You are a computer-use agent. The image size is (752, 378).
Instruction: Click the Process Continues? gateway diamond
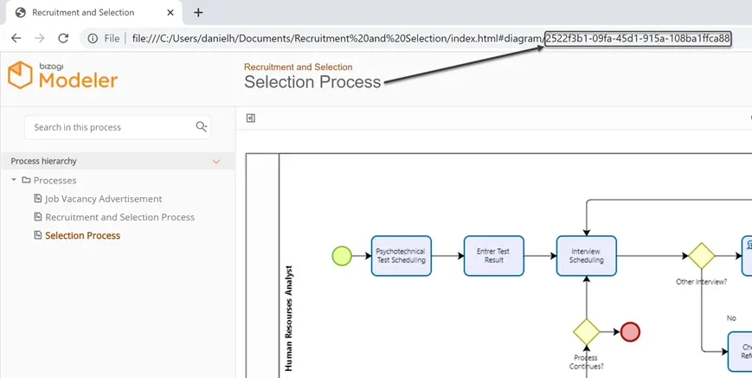(587, 332)
